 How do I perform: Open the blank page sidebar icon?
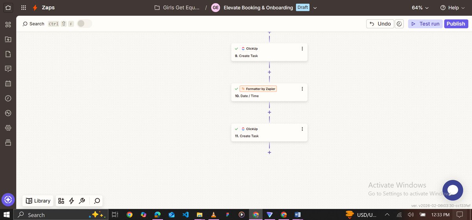click(x=8, y=54)
